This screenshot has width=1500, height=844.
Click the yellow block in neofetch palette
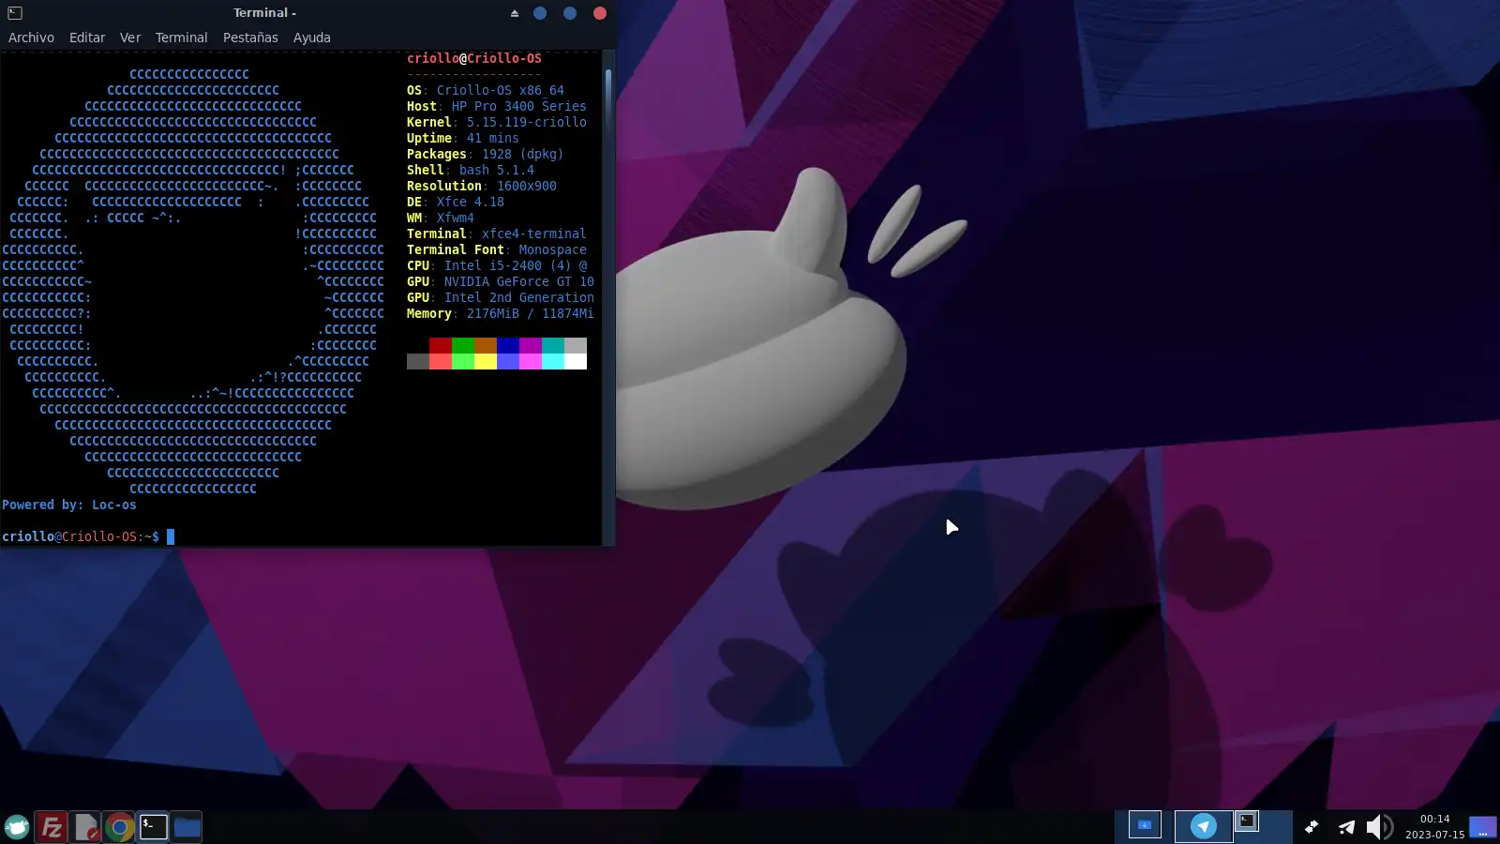point(486,361)
